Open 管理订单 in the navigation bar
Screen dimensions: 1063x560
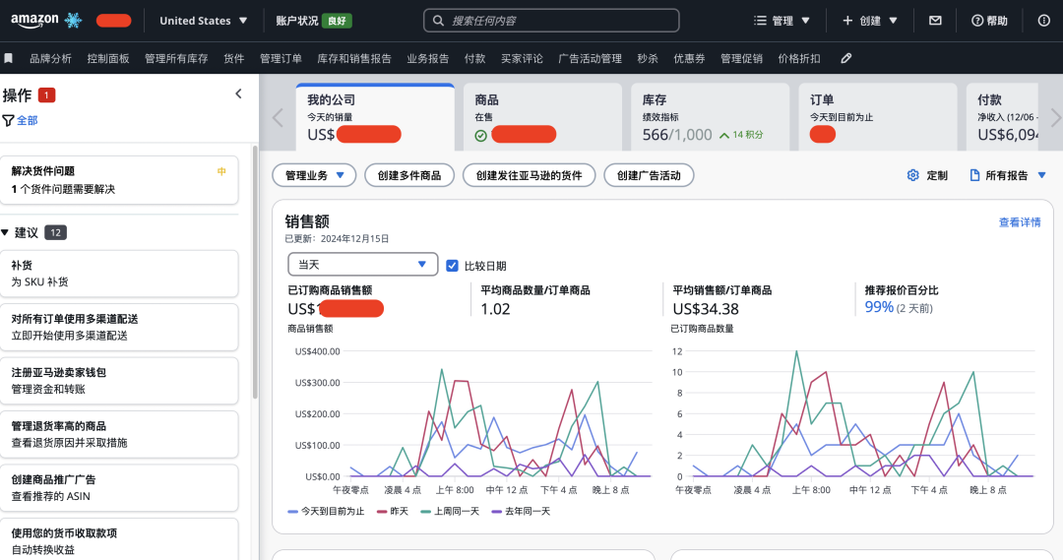pos(281,59)
